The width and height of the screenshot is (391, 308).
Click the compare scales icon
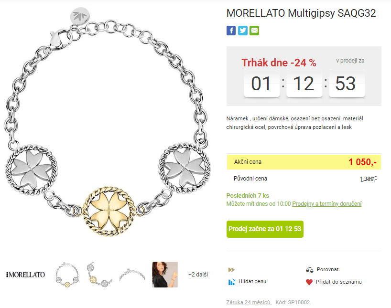point(309,269)
